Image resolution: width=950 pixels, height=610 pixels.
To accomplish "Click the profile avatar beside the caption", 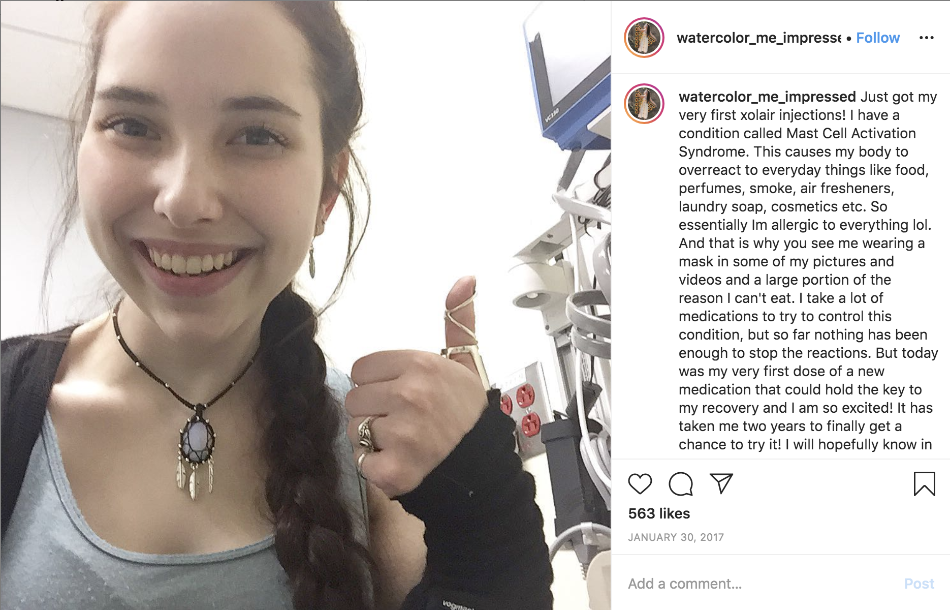I will click(644, 104).
